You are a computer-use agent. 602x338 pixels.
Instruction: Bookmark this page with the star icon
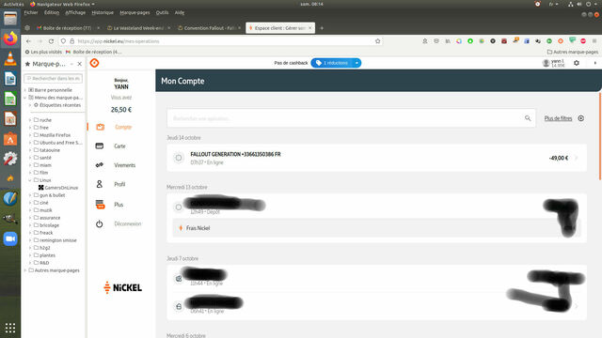(x=377, y=41)
